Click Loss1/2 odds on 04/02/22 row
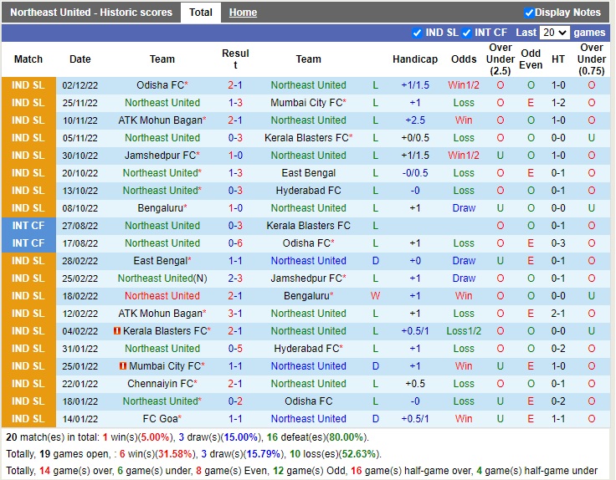The height and width of the screenshot is (480, 616). click(x=464, y=331)
